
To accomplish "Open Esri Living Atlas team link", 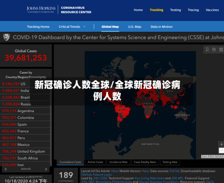I will (x=150, y=178).
